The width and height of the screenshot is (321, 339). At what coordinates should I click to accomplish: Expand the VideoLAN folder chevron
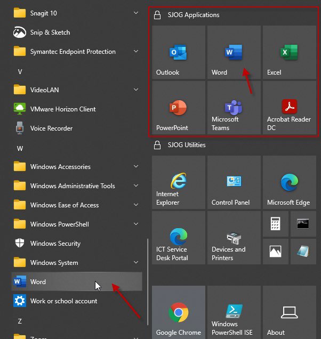point(136,90)
